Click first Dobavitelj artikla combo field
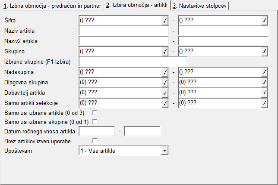The width and height of the screenshot is (278, 185). pos(123,93)
